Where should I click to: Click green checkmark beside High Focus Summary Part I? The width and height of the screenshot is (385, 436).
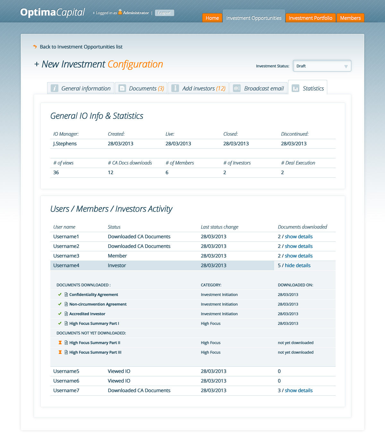tap(60, 323)
